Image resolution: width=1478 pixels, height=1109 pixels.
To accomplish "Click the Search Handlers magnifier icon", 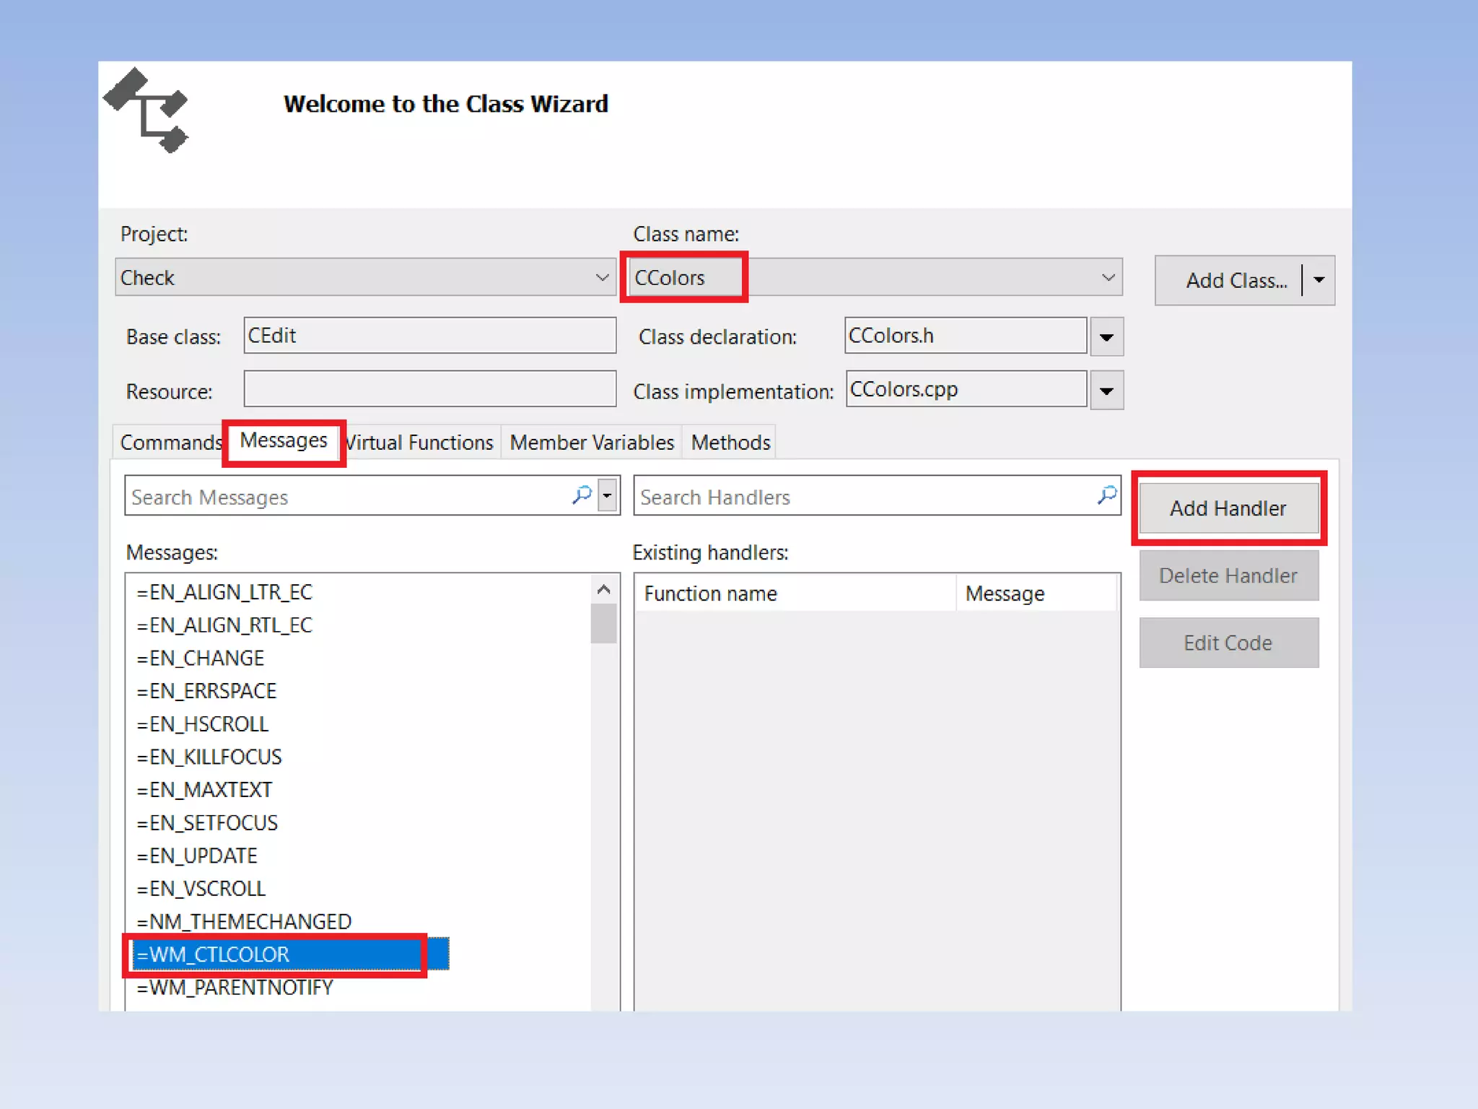I will pyautogui.click(x=1106, y=495).
